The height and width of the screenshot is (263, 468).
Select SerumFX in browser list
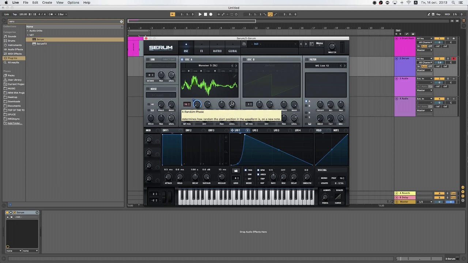42,44
